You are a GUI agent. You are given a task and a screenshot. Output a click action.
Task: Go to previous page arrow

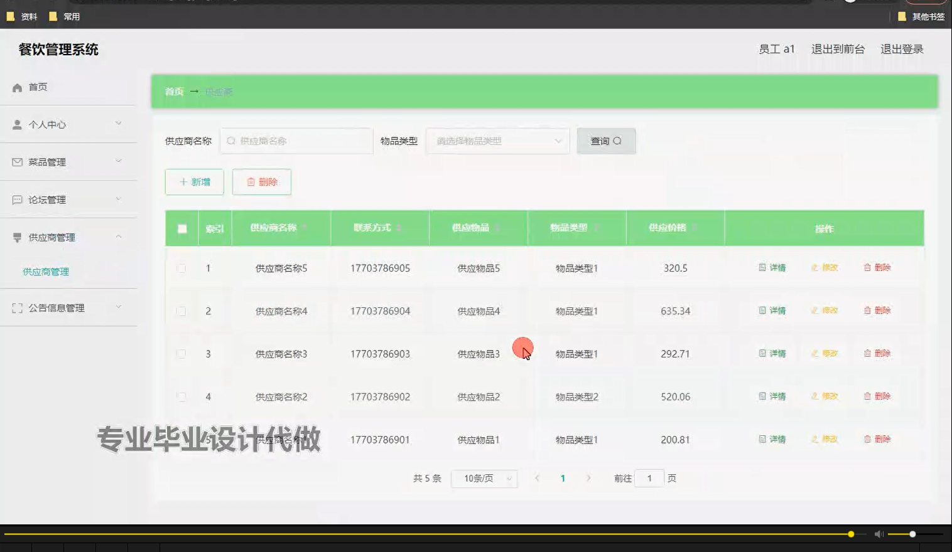[537, 478]
